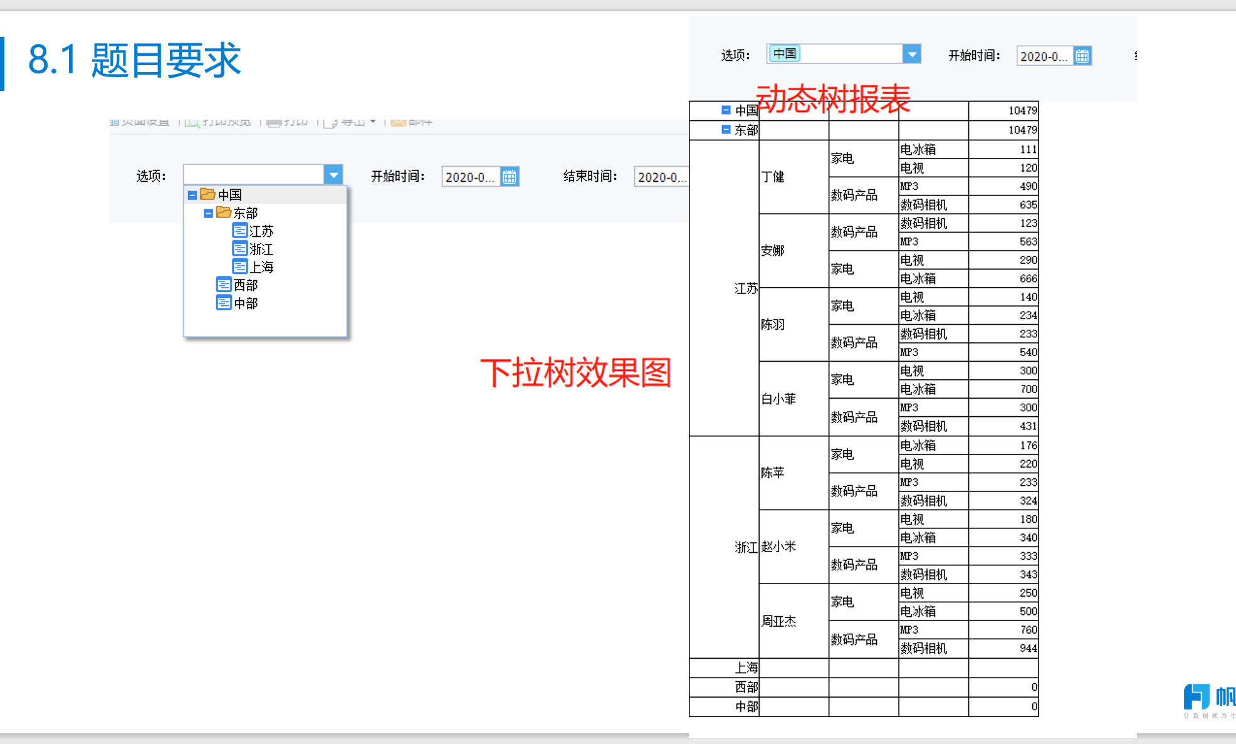The width and height of the screenshot is (1236, 744).
Task: Select 上海 in the dropdown tree
Action: click(261, 267)
